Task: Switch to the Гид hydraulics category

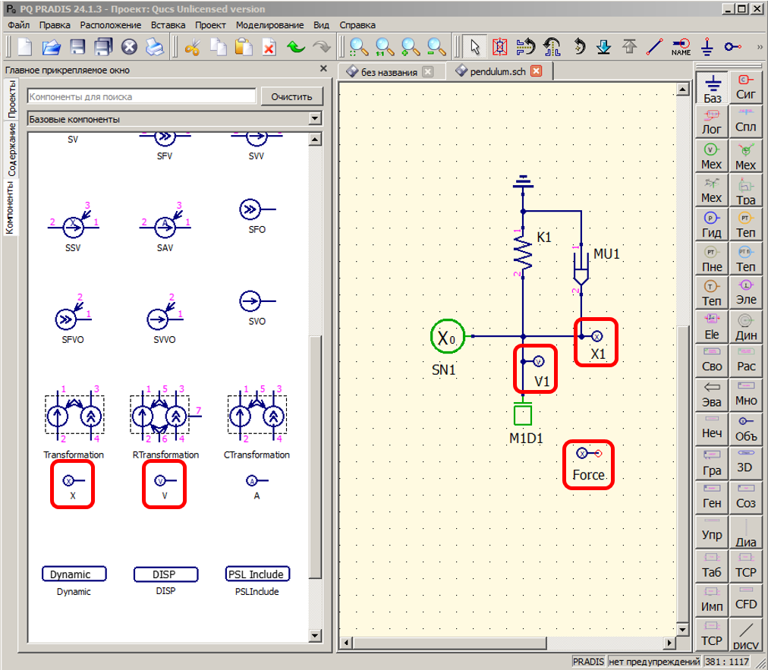Action: (712, 225)
